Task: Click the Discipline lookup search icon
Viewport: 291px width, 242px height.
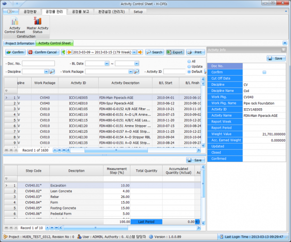Action: [x=52, y=72]
